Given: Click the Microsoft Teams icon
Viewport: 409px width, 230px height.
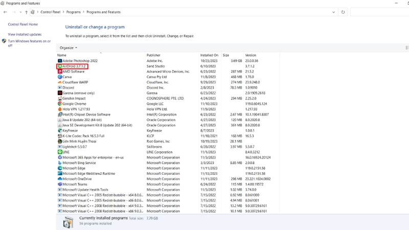Looking at the screenshot, I should (60, 185).
